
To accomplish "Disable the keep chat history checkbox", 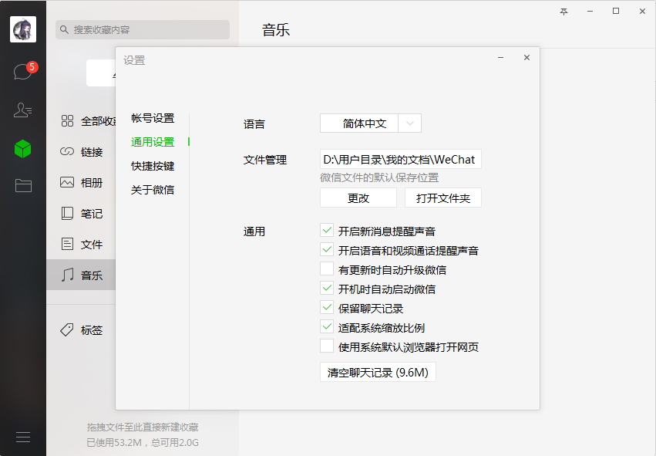I will [325, 307].
